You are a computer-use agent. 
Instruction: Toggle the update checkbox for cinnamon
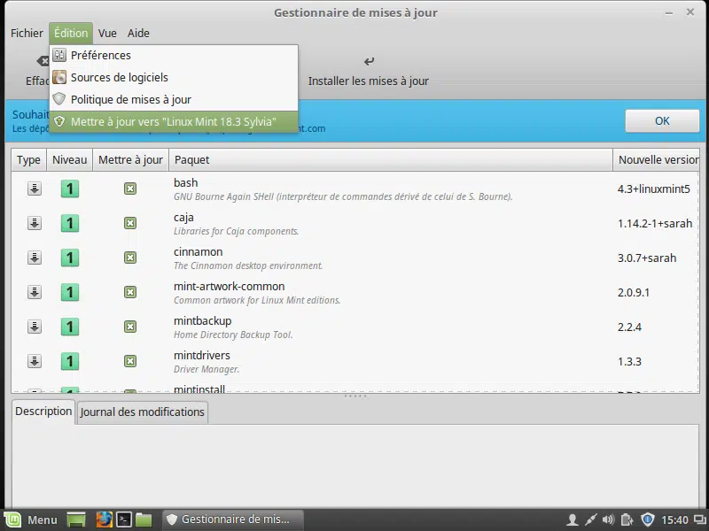click(x=130, y=258)
